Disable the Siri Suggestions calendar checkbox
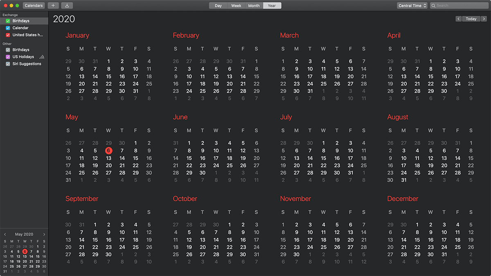Viewport: 491px width, 276px height. (x=8, y=64)
